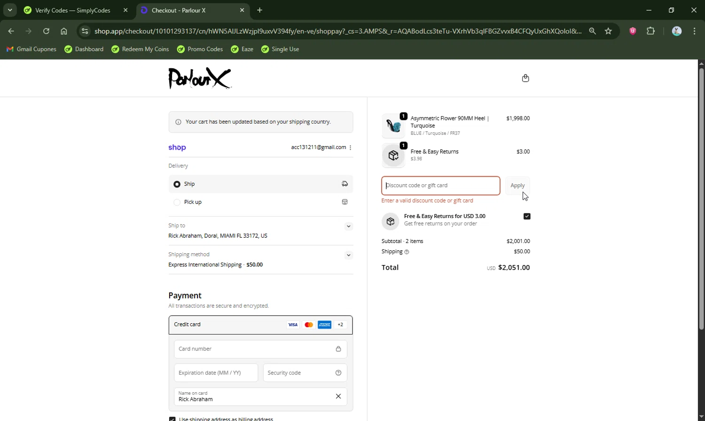Click the delivery truck icon in Ship row

(345, 184)
